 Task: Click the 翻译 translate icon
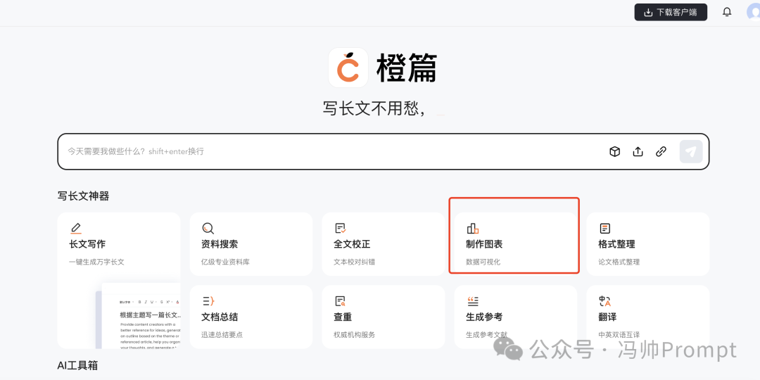pyautogui.click(x=604, y=301)
